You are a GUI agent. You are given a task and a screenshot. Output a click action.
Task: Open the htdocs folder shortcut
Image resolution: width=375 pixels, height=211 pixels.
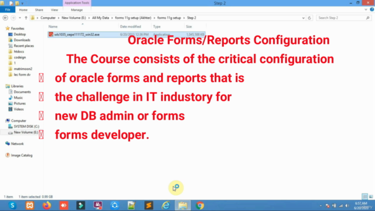[19, 52]
